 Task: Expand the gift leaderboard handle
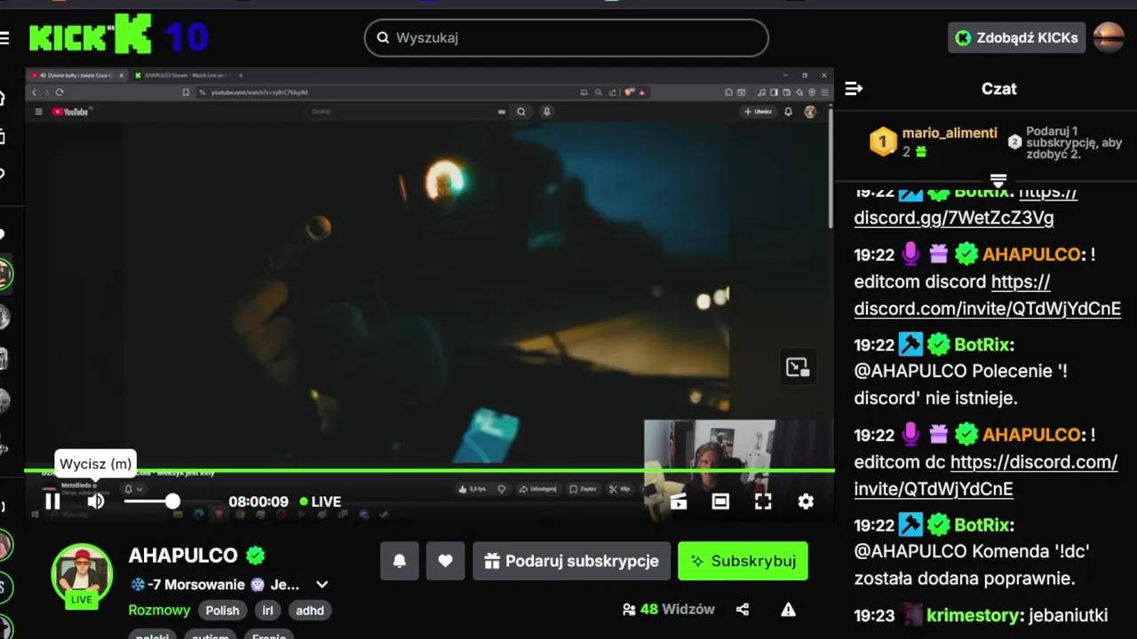coord(998,180)
